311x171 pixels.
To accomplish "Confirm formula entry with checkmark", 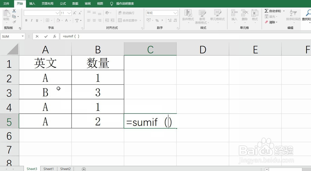I will pyautogui.click(x=46, y=36).
